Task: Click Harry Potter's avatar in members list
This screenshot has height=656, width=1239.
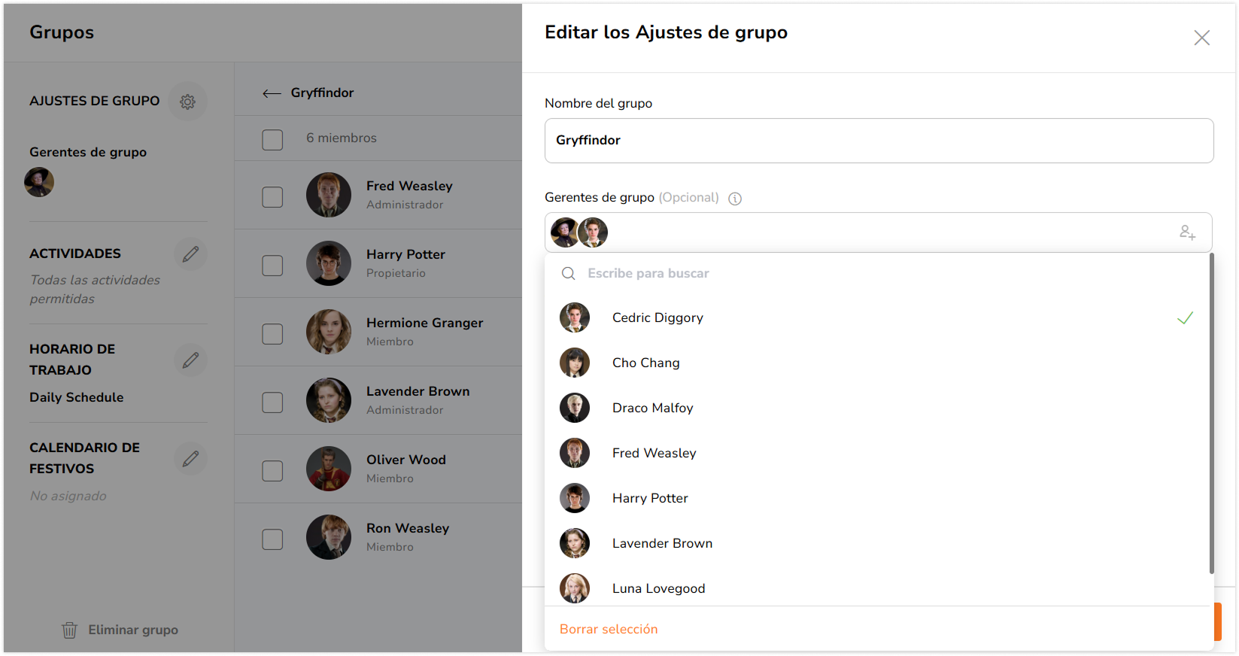Action: (329, 263)
